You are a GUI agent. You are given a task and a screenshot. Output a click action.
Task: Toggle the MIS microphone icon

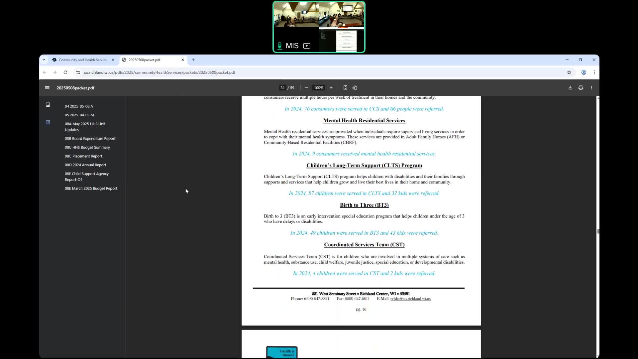pyautogui.click(x=279, y=46)
